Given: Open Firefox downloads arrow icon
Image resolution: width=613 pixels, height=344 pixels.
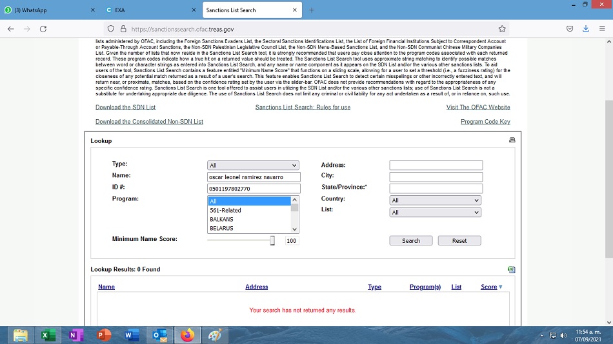Looking at the screenshot, I should (x=586, y=29).
